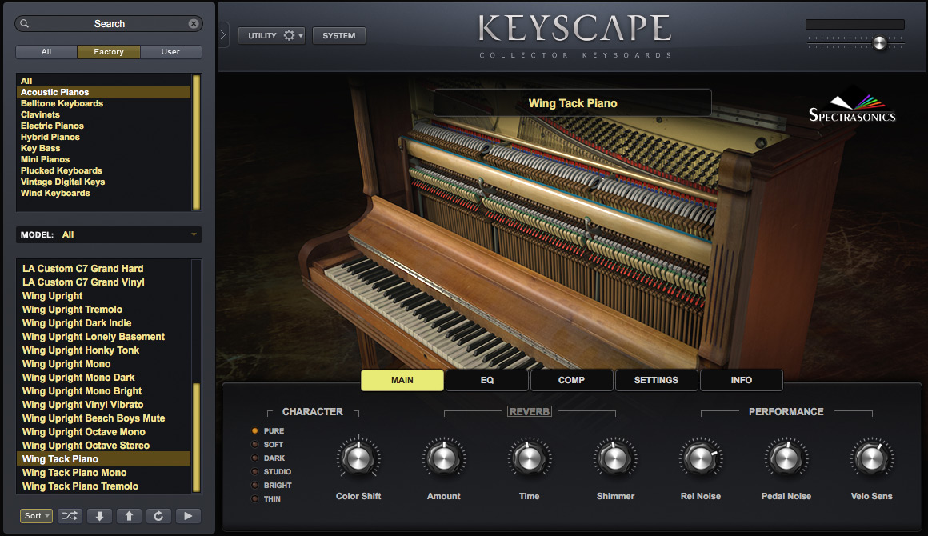Load the Wing Upright Dark Indie patch
The image size is (928, 536).
pyautogui.click(x=103, y=322)
